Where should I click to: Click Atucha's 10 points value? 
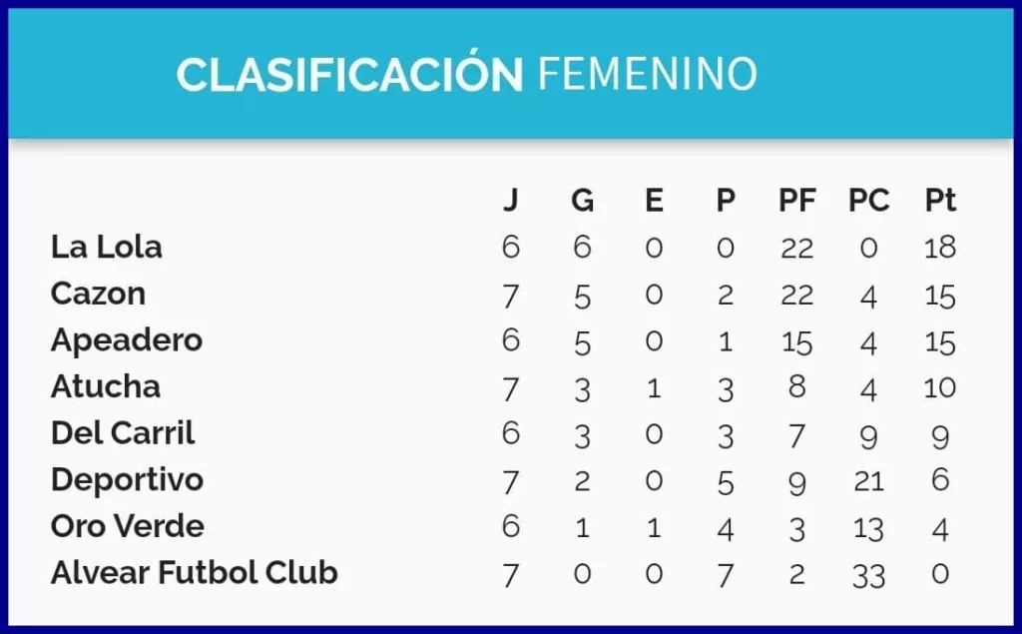pos(940,388)
